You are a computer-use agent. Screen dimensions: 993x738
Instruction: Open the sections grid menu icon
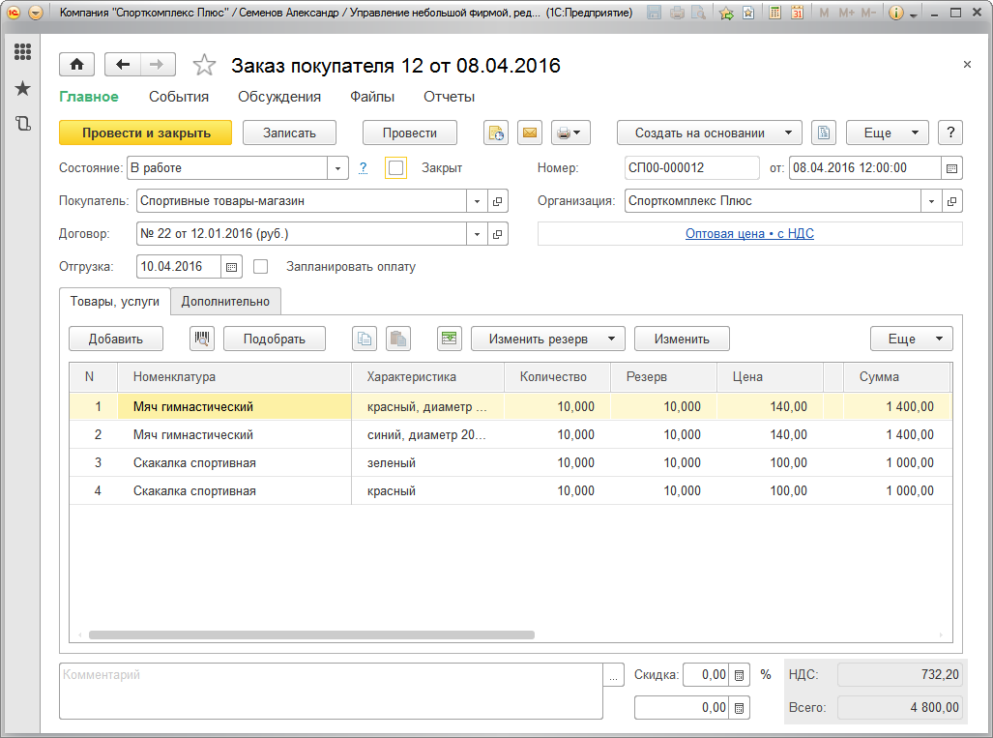click(x=22, y=52)
